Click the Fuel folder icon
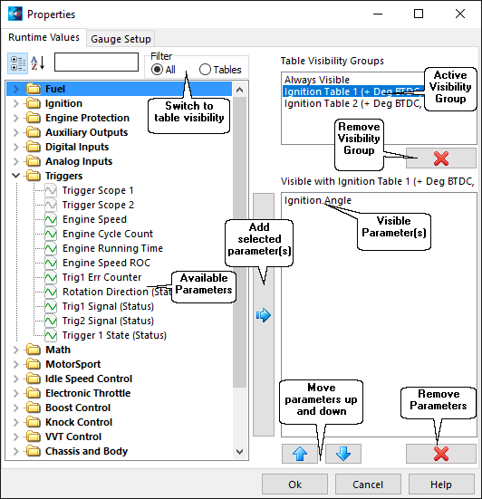 coord(34,89)
